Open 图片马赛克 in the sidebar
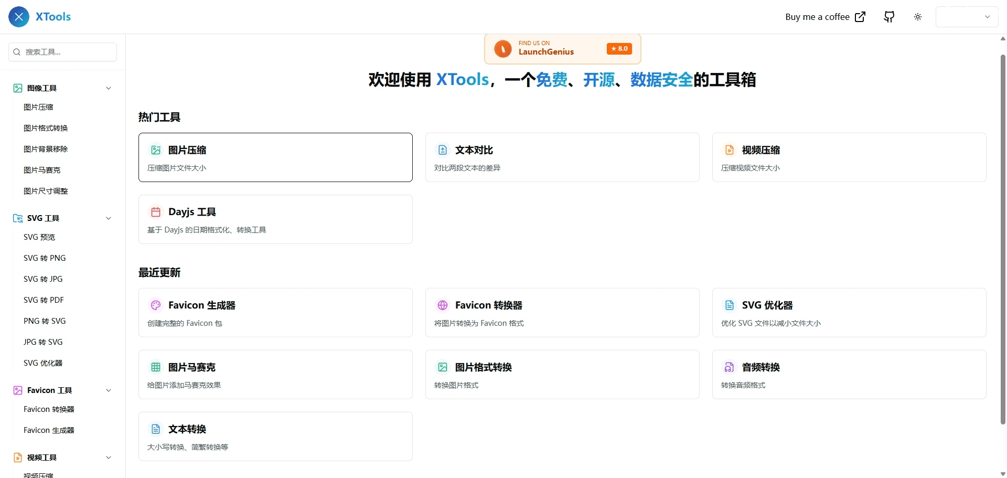 click(x=42, y=170)
